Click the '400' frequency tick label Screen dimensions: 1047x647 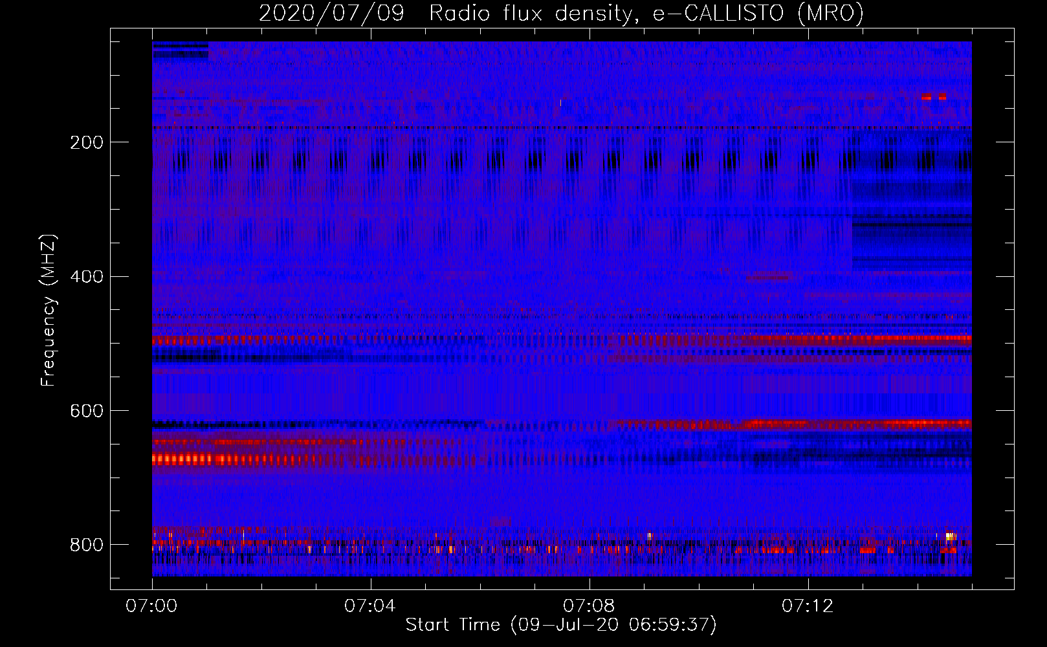(x=86, y=277)
